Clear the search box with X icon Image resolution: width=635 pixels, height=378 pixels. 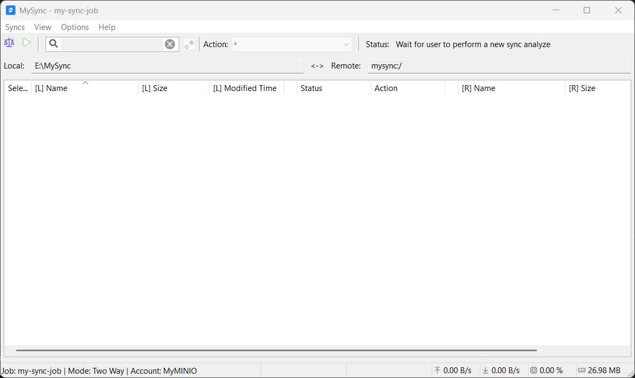coord(170,44)
